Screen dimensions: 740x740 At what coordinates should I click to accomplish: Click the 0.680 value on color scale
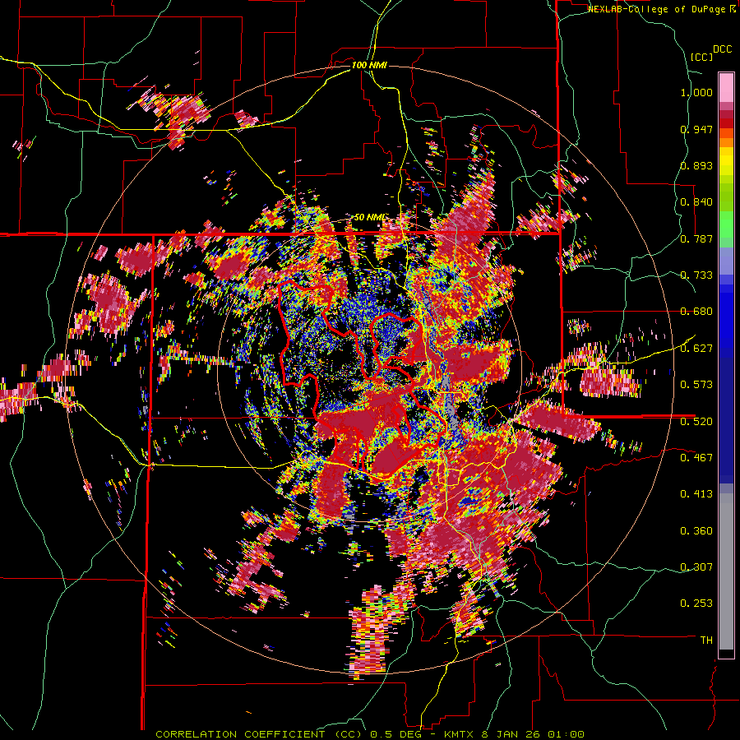pos(696,312)
